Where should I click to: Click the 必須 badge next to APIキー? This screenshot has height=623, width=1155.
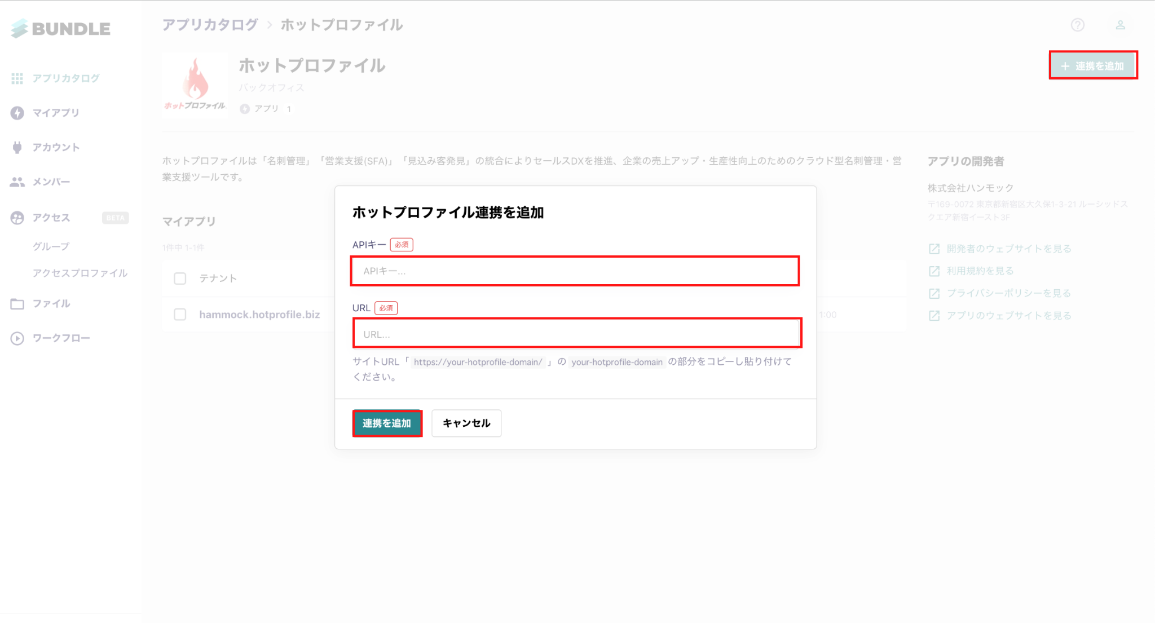coord(402,245)
